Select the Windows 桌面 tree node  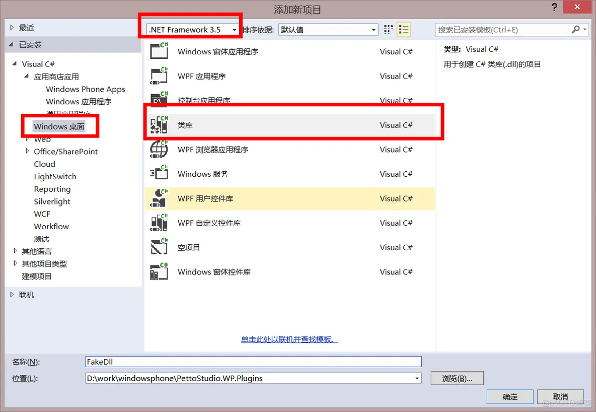[59, 126]
